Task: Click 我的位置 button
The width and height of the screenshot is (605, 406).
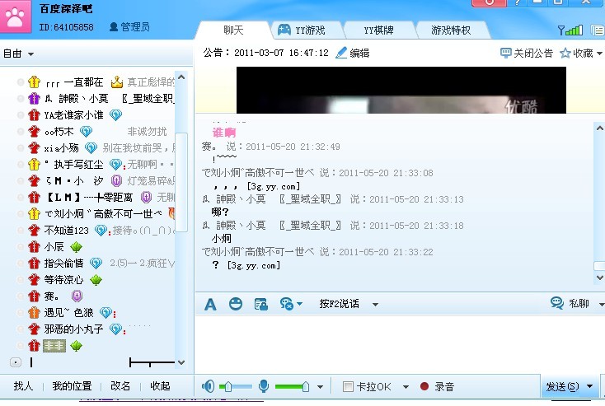Action: pyautogui.click(x=73, y=386)
